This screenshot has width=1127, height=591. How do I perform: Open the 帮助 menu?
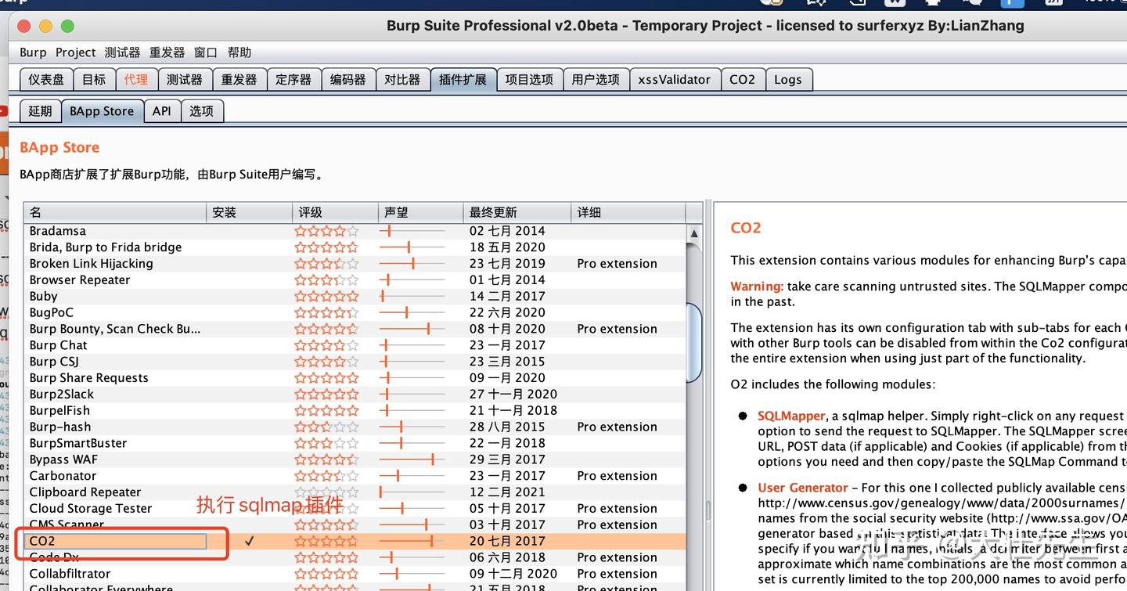point(239,52)
